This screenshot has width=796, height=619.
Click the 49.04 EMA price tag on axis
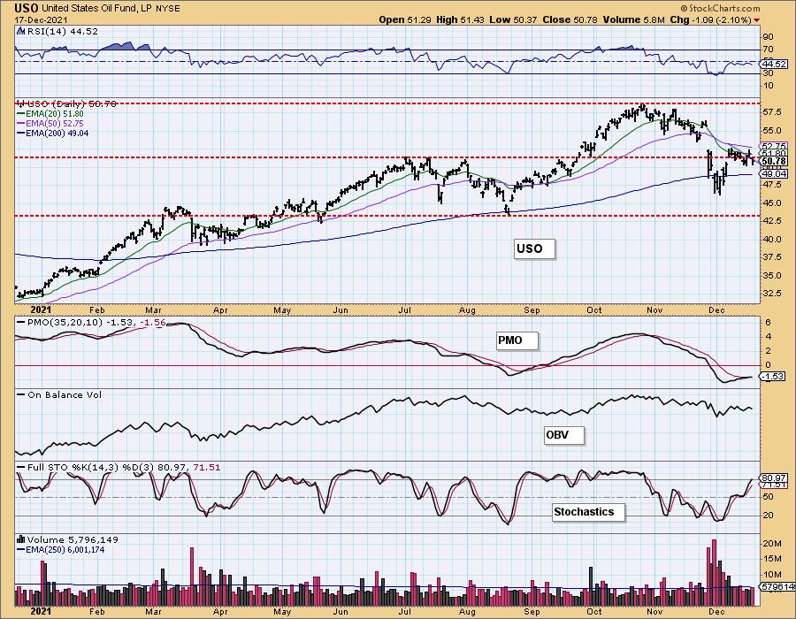point(773,173)
